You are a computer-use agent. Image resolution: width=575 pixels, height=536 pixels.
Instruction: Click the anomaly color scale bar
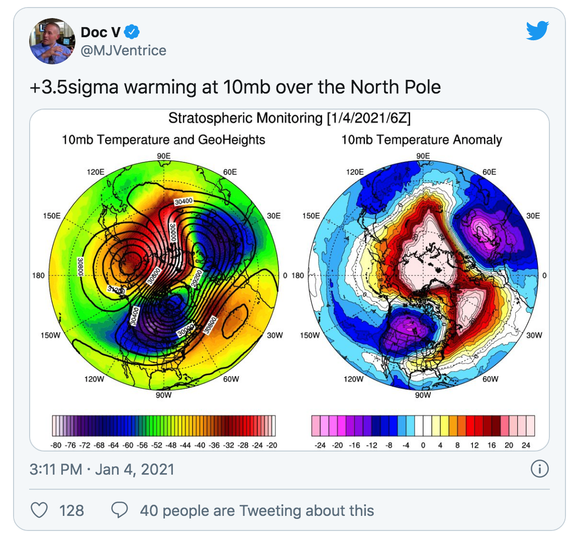[x=423, y=425]
